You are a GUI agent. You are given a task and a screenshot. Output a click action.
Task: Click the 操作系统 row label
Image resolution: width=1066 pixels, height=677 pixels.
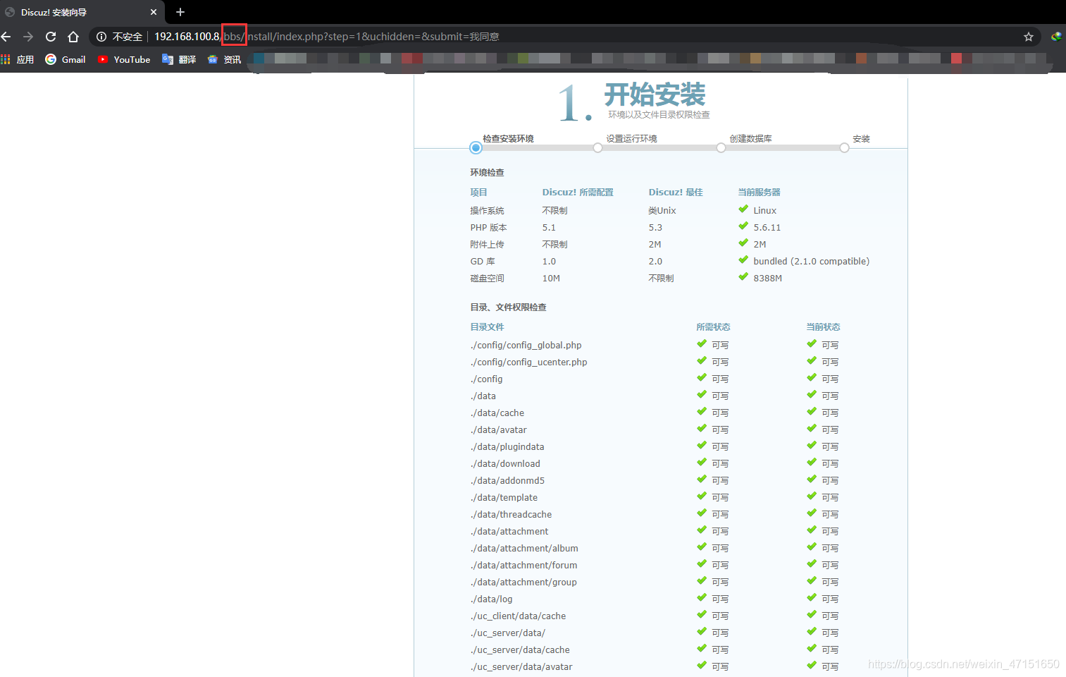[487, 211]
